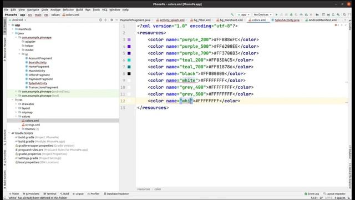Click the Debug app bug icon

coord(291,15)
